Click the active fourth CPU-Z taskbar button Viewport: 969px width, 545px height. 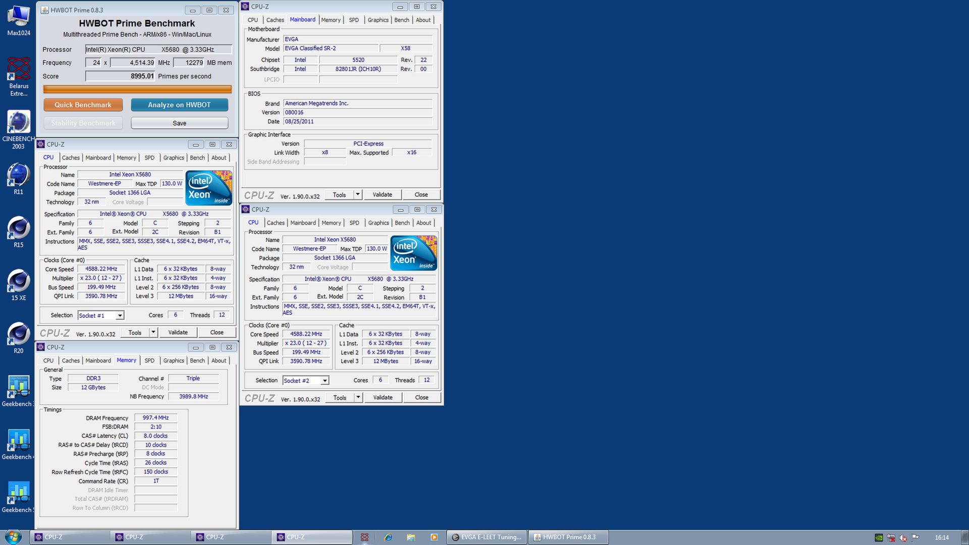[x=312, y=537]
